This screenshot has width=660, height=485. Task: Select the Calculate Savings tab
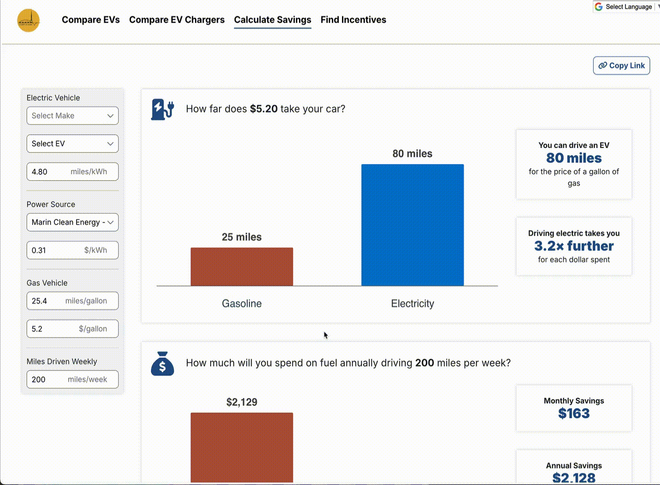point(272,20)
